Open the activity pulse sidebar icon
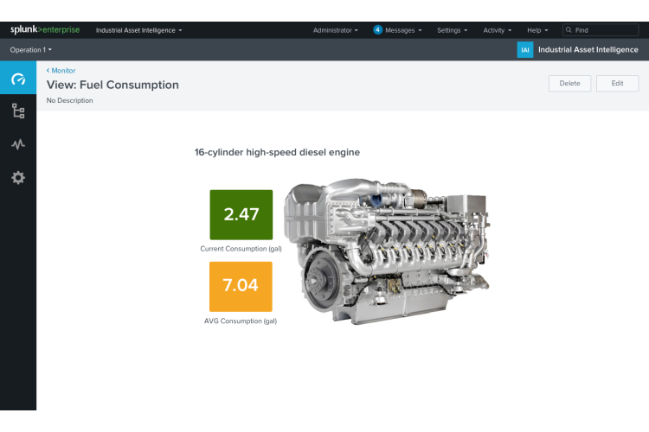Viewport: 649px width, 432px height. click(x=18, y=144)
